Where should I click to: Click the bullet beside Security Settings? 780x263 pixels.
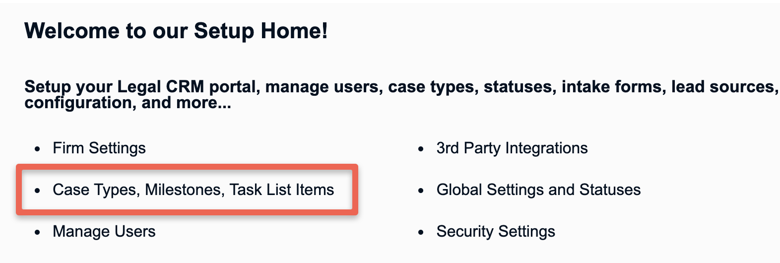(421, 232)
